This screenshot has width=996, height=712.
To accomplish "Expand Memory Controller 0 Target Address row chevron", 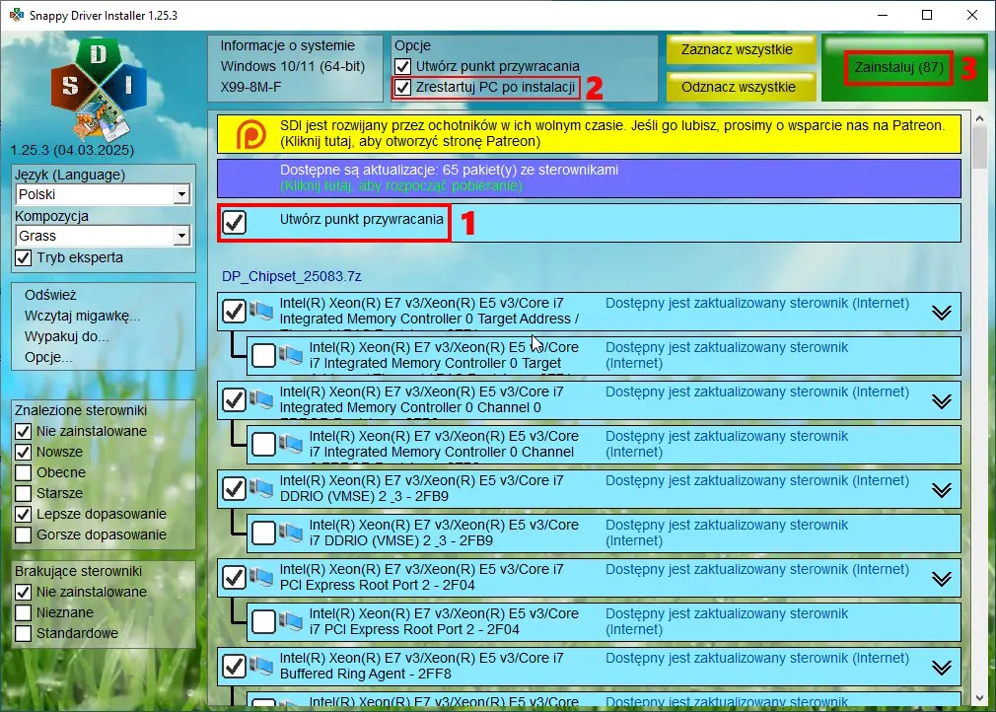I will coord(942,313).
